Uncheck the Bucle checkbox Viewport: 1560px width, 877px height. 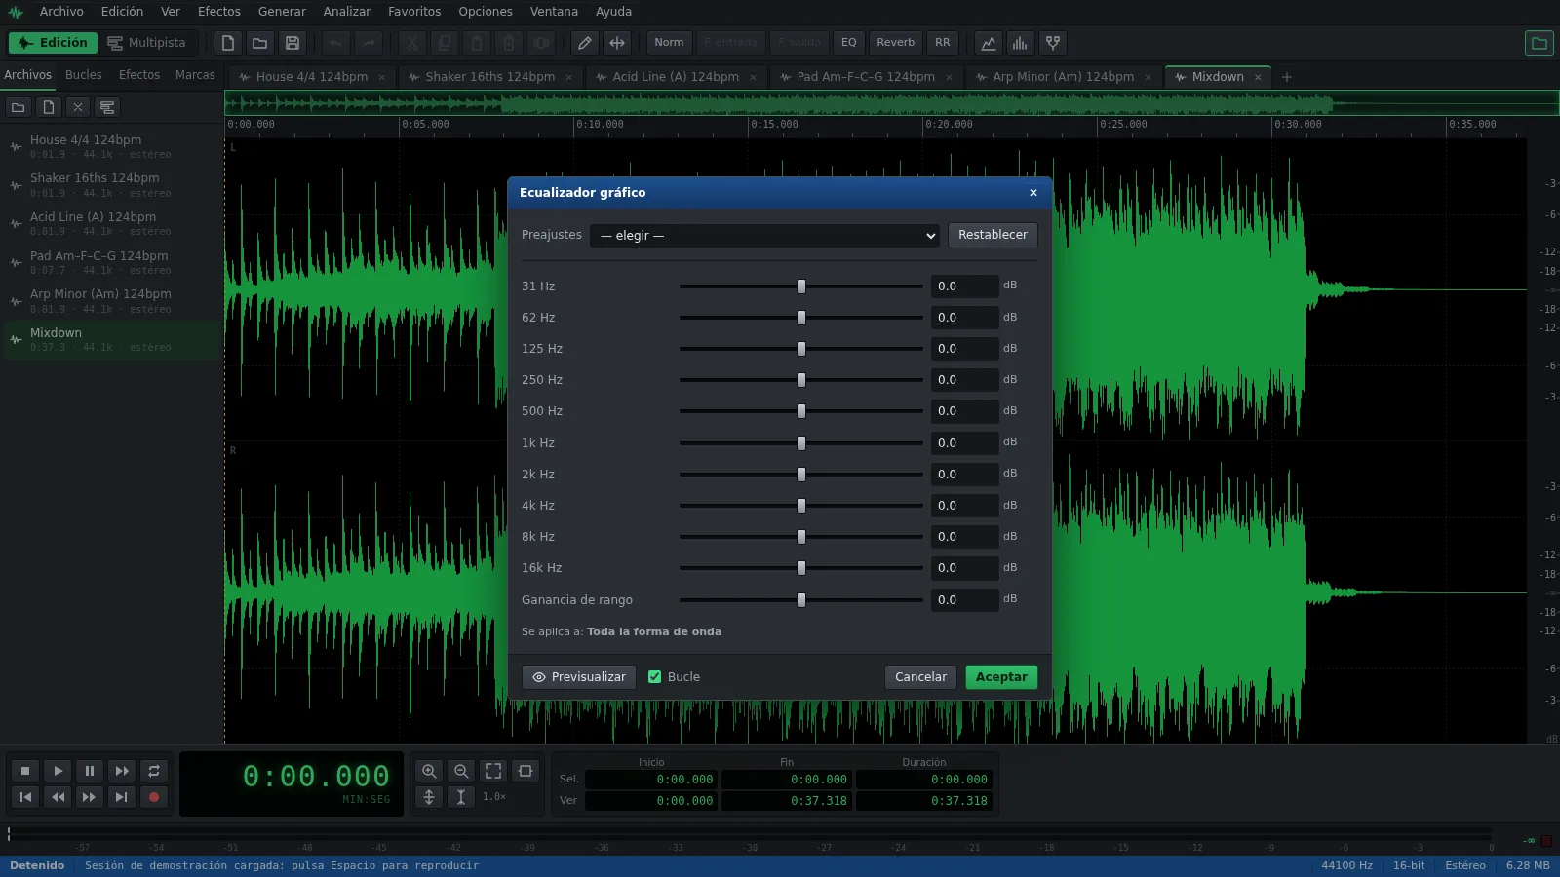pyautogui.click(x=655, y=677)
